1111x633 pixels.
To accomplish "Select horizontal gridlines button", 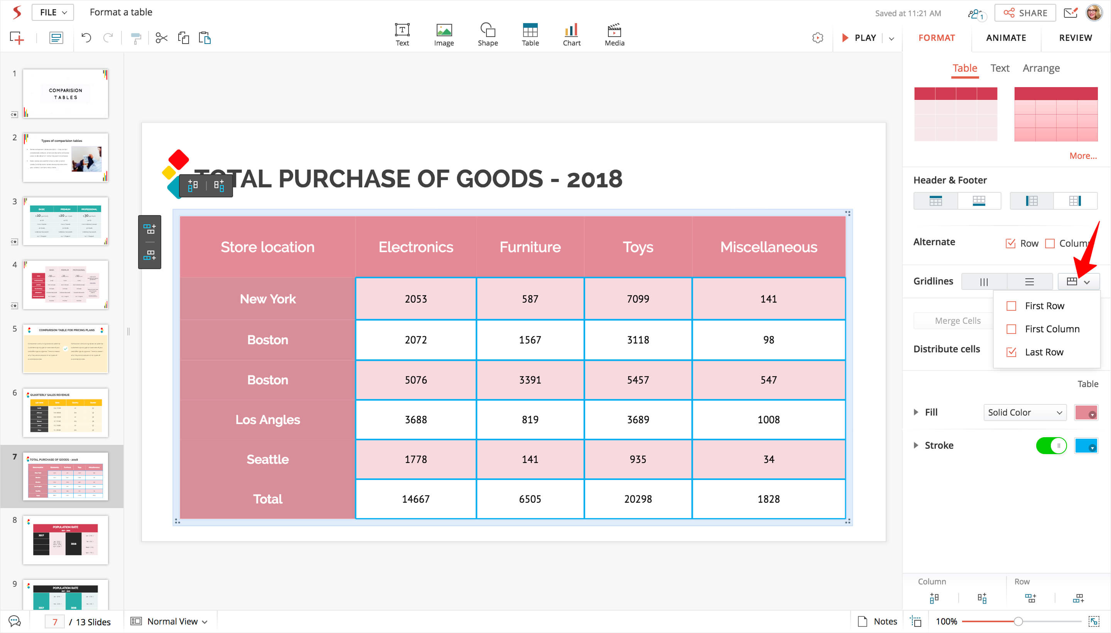I will click(1029, 282).
